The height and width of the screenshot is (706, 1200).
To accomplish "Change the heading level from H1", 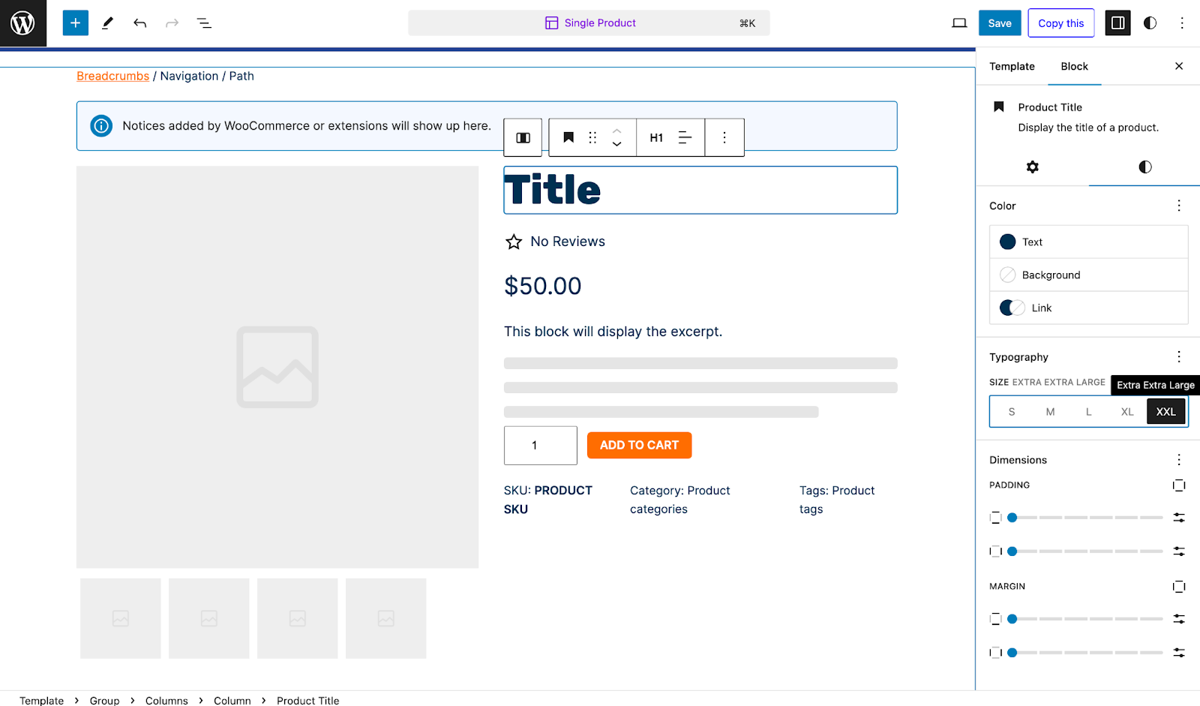I will (x=656, y=137).
